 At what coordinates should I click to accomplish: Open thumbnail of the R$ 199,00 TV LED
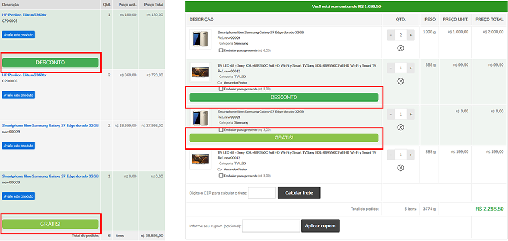click(200, 159)
